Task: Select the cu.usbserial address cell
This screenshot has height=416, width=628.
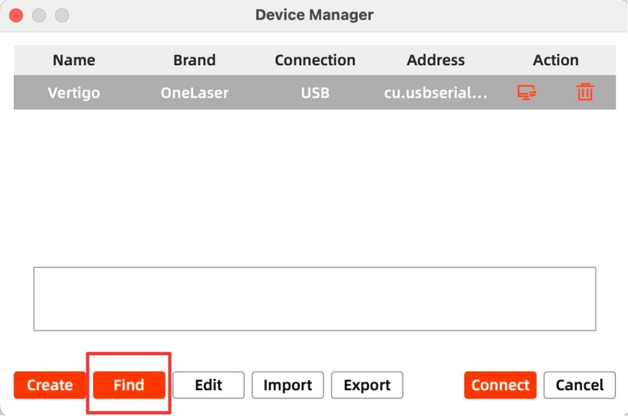Action: (435, 93)
